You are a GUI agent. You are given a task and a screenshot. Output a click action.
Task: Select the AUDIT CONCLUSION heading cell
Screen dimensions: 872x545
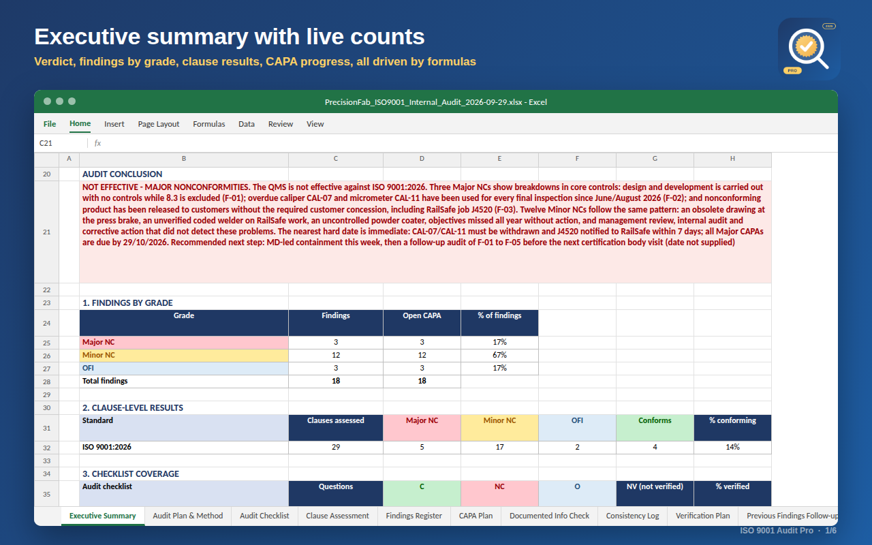(x=184, y=174)
